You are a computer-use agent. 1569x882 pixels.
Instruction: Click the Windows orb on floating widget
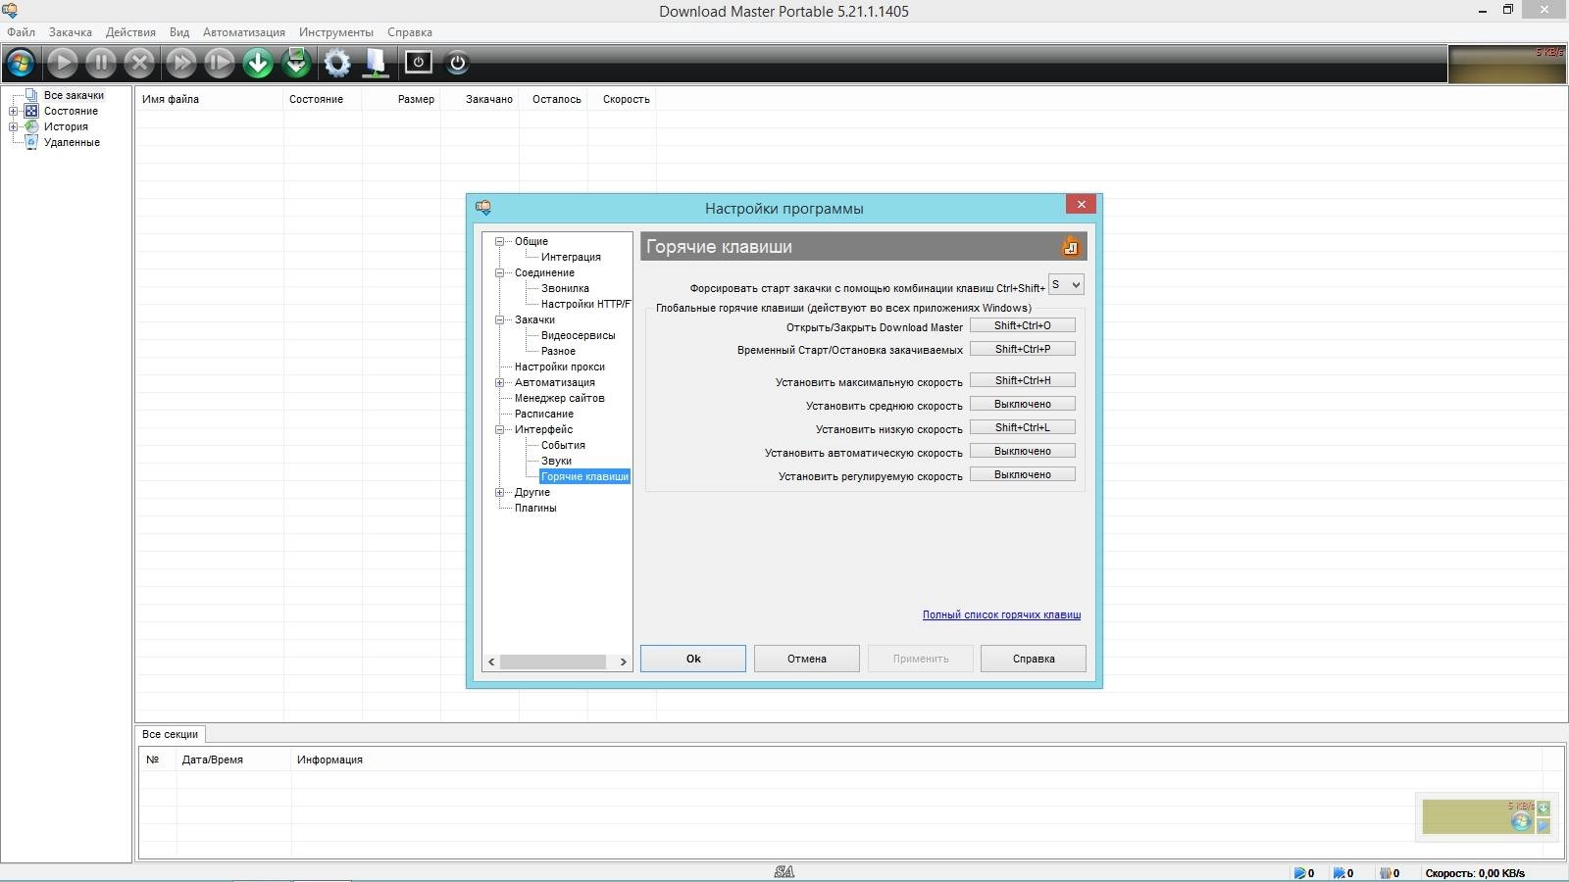[x=1521, y=821]
